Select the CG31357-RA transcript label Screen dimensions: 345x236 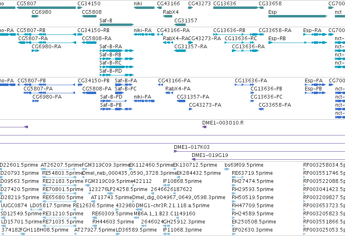(x=191, y=47)
